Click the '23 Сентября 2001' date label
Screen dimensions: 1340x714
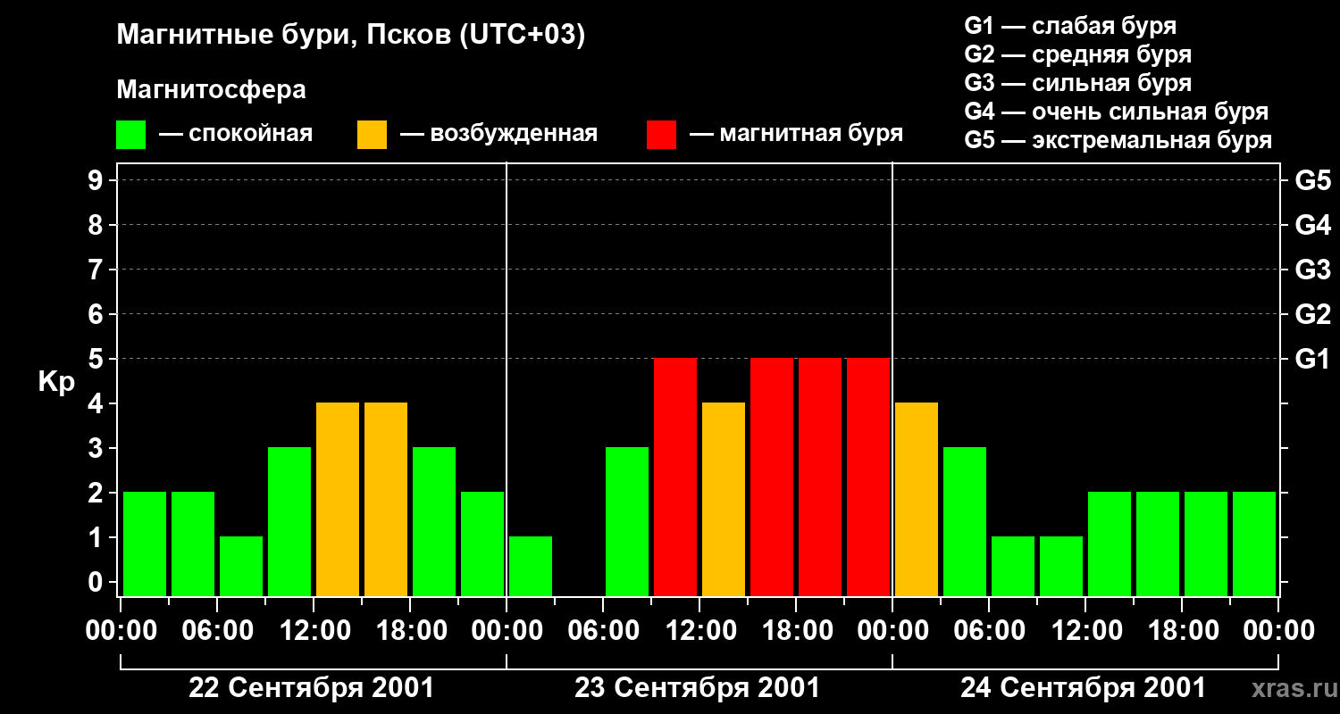[697, 688]
